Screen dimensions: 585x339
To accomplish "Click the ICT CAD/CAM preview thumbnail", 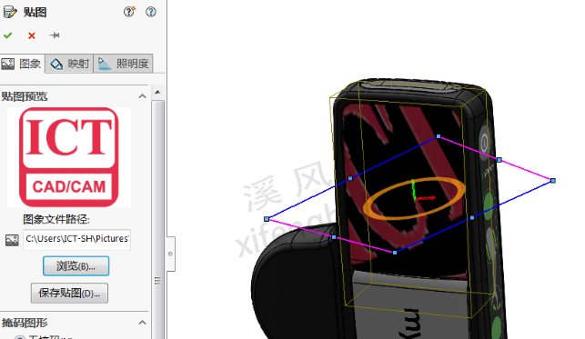I will 69,157.
